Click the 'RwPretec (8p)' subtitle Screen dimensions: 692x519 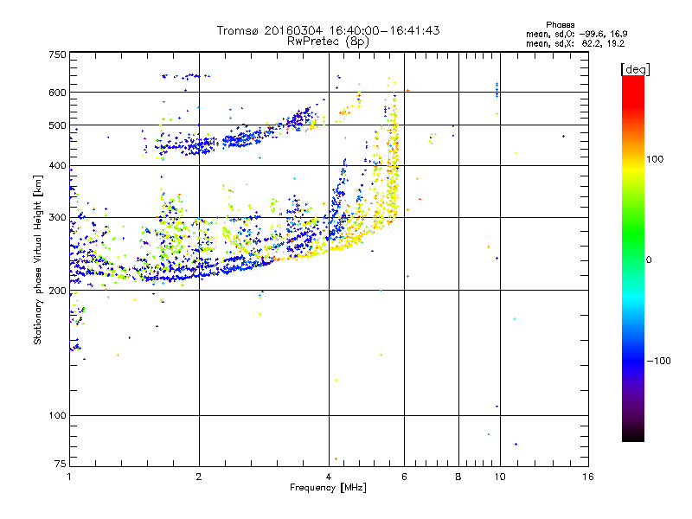click(328, 42)
